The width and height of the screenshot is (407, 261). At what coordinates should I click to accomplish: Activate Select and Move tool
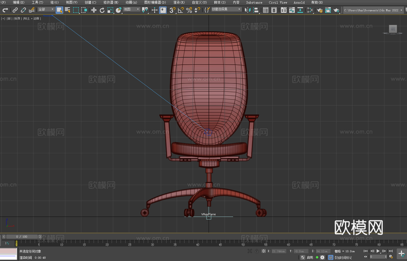coord(94,10)
